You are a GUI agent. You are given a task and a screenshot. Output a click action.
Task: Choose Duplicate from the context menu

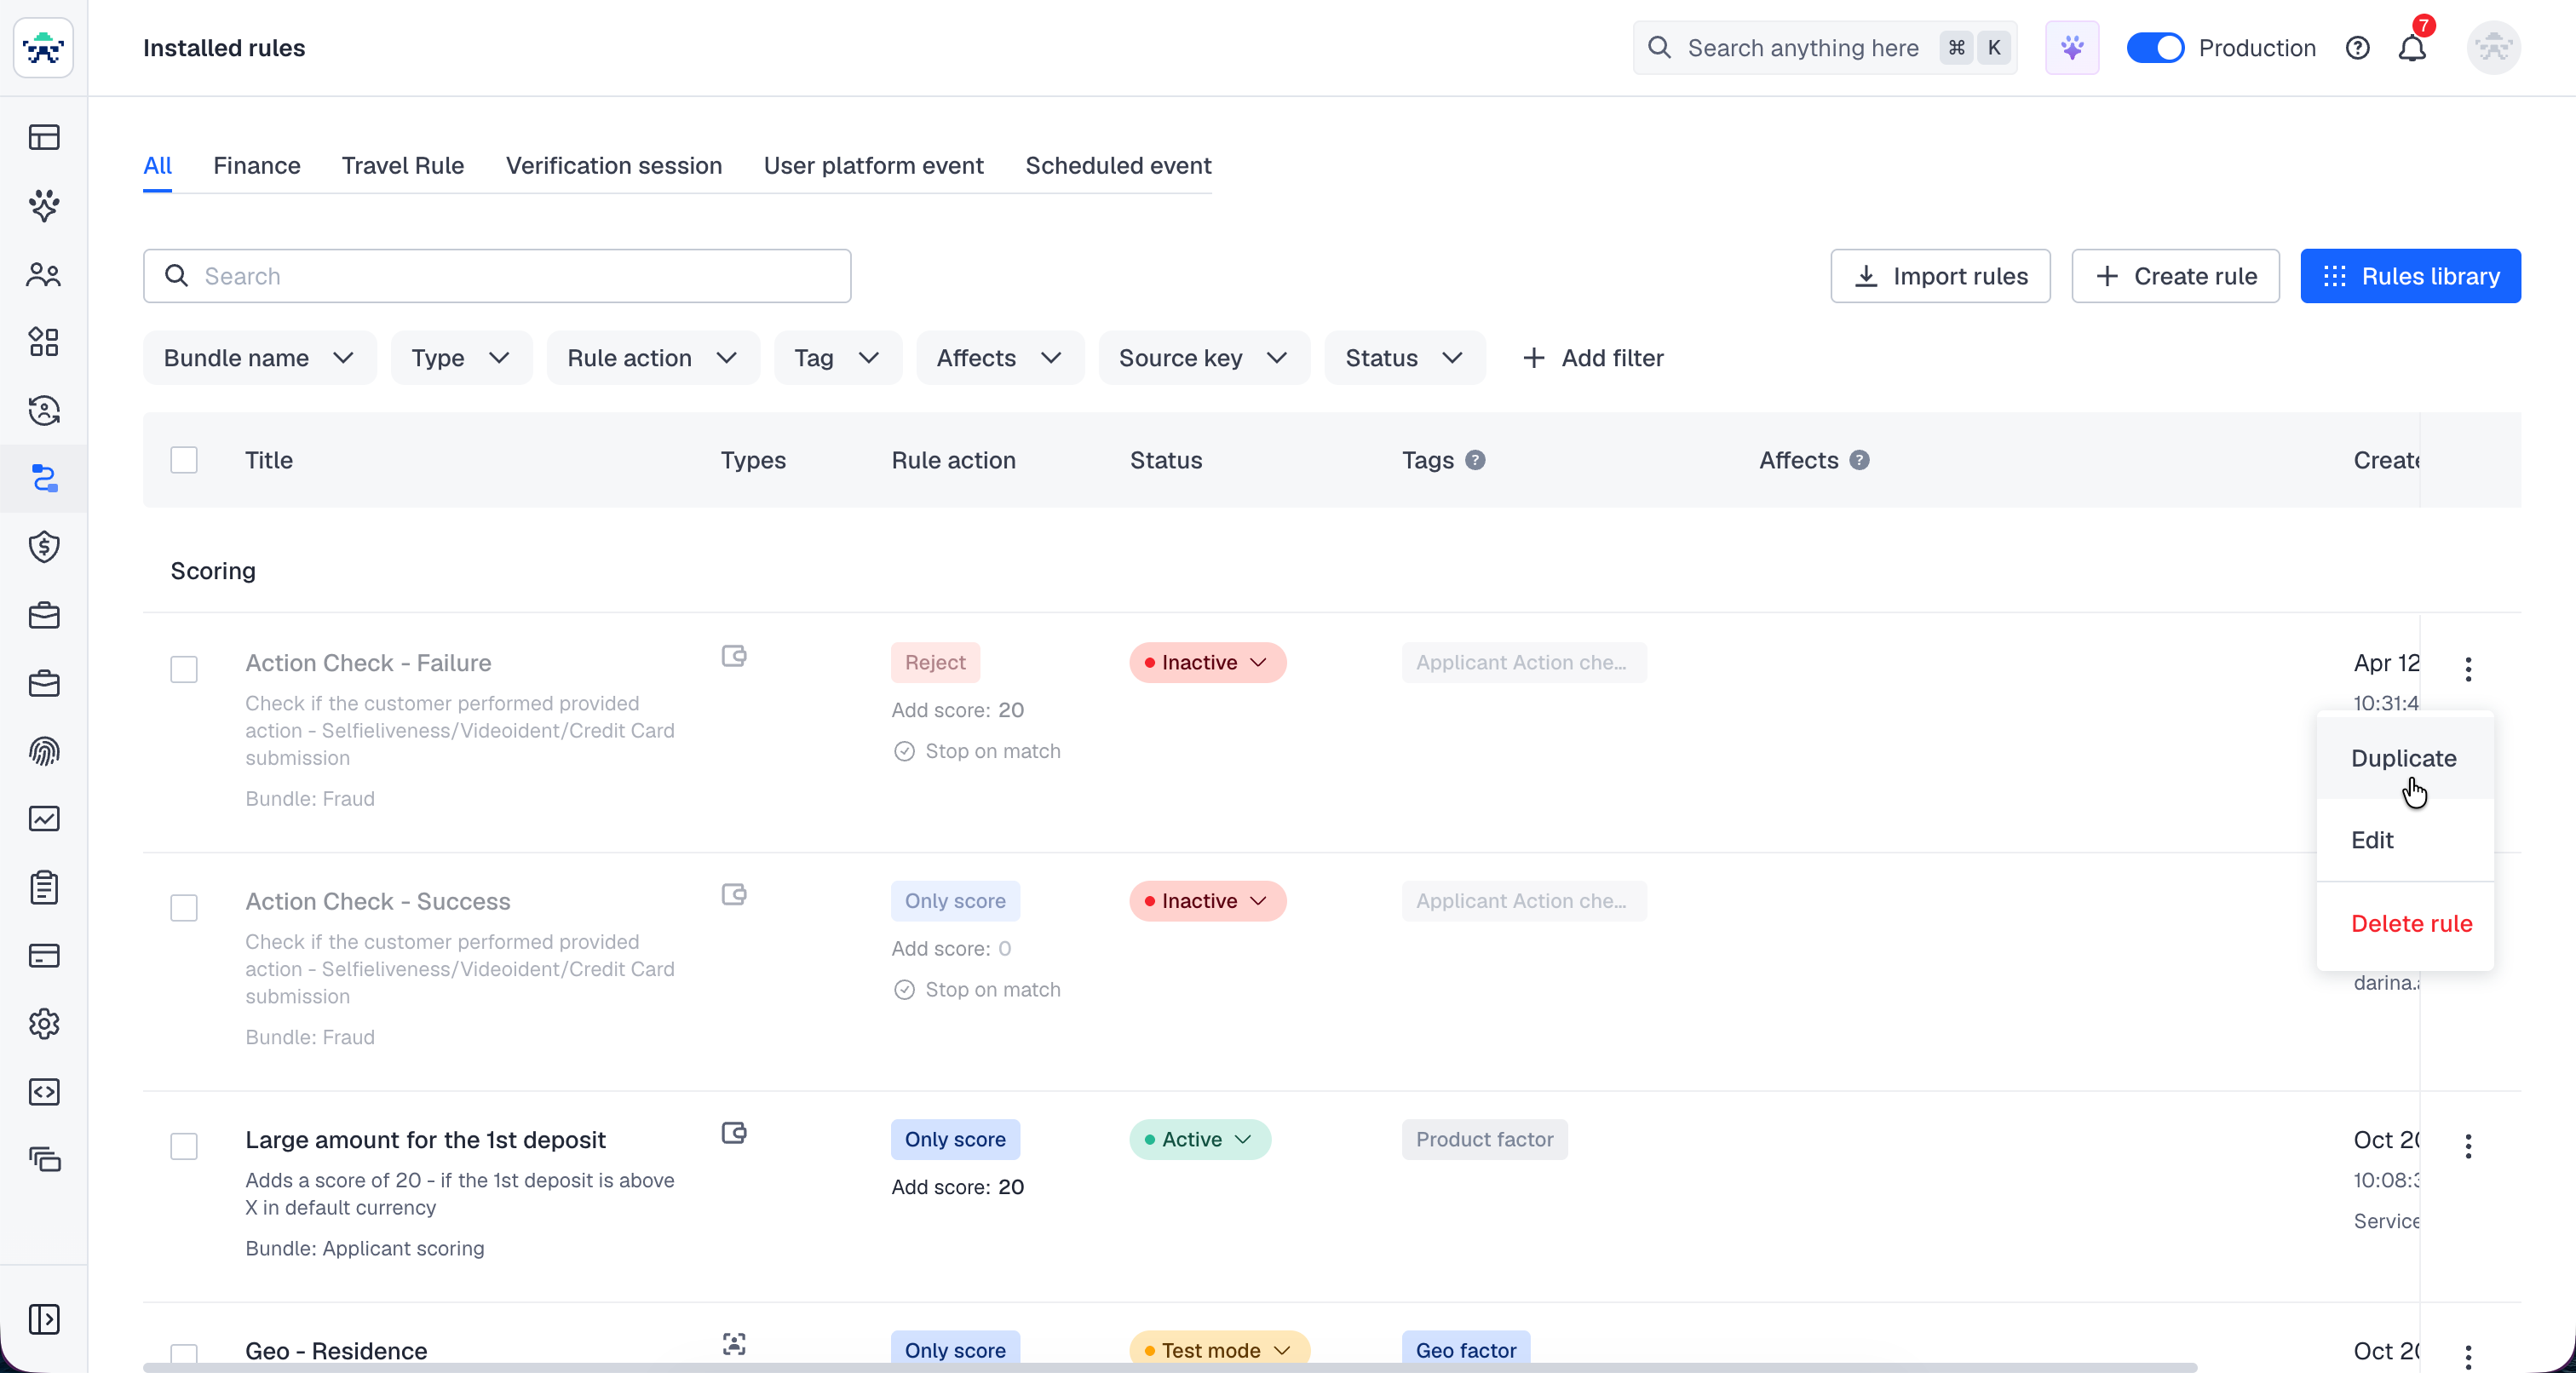click(2403, 758)
